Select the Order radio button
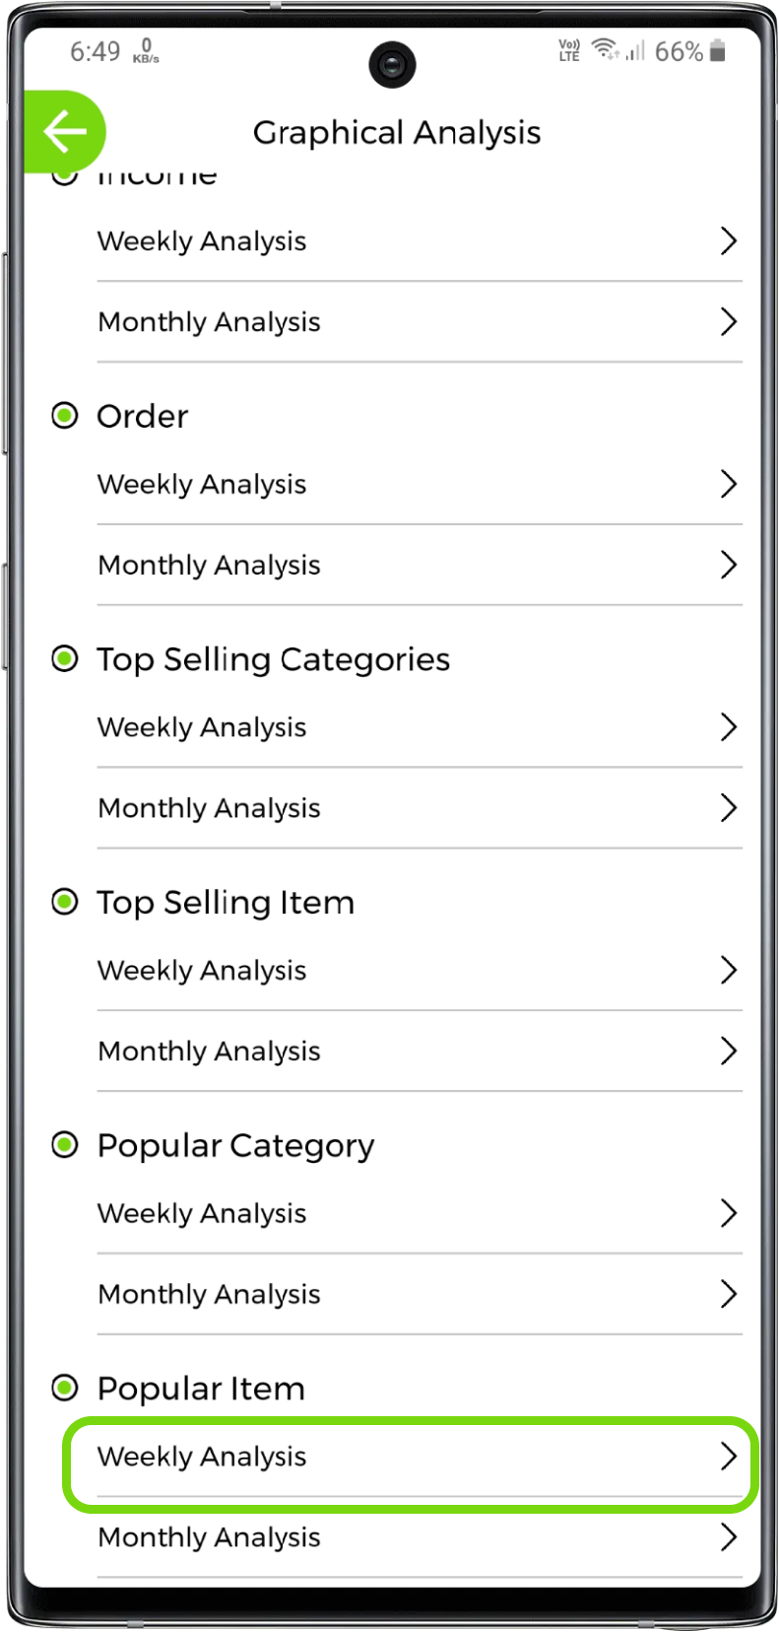This screenshot has height=1632, width=779. coord(65,416)
